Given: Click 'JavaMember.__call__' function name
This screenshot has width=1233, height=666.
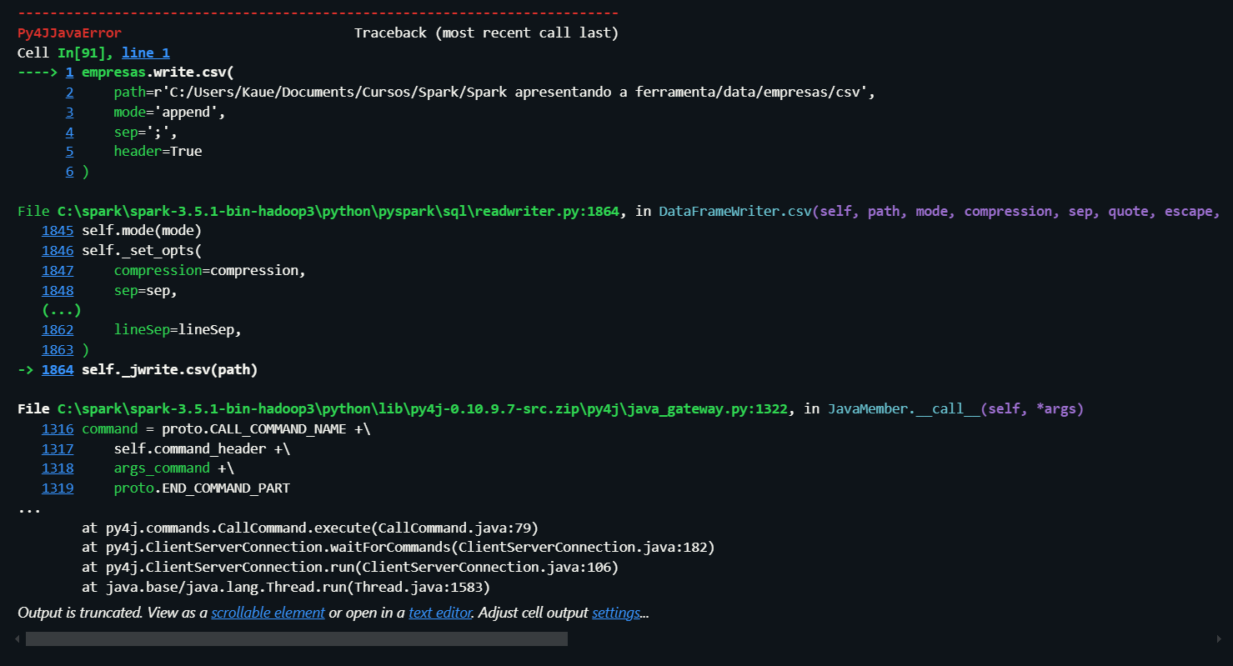Looking at the screenshot, I should pyautogui.click(x=904, y=408).
